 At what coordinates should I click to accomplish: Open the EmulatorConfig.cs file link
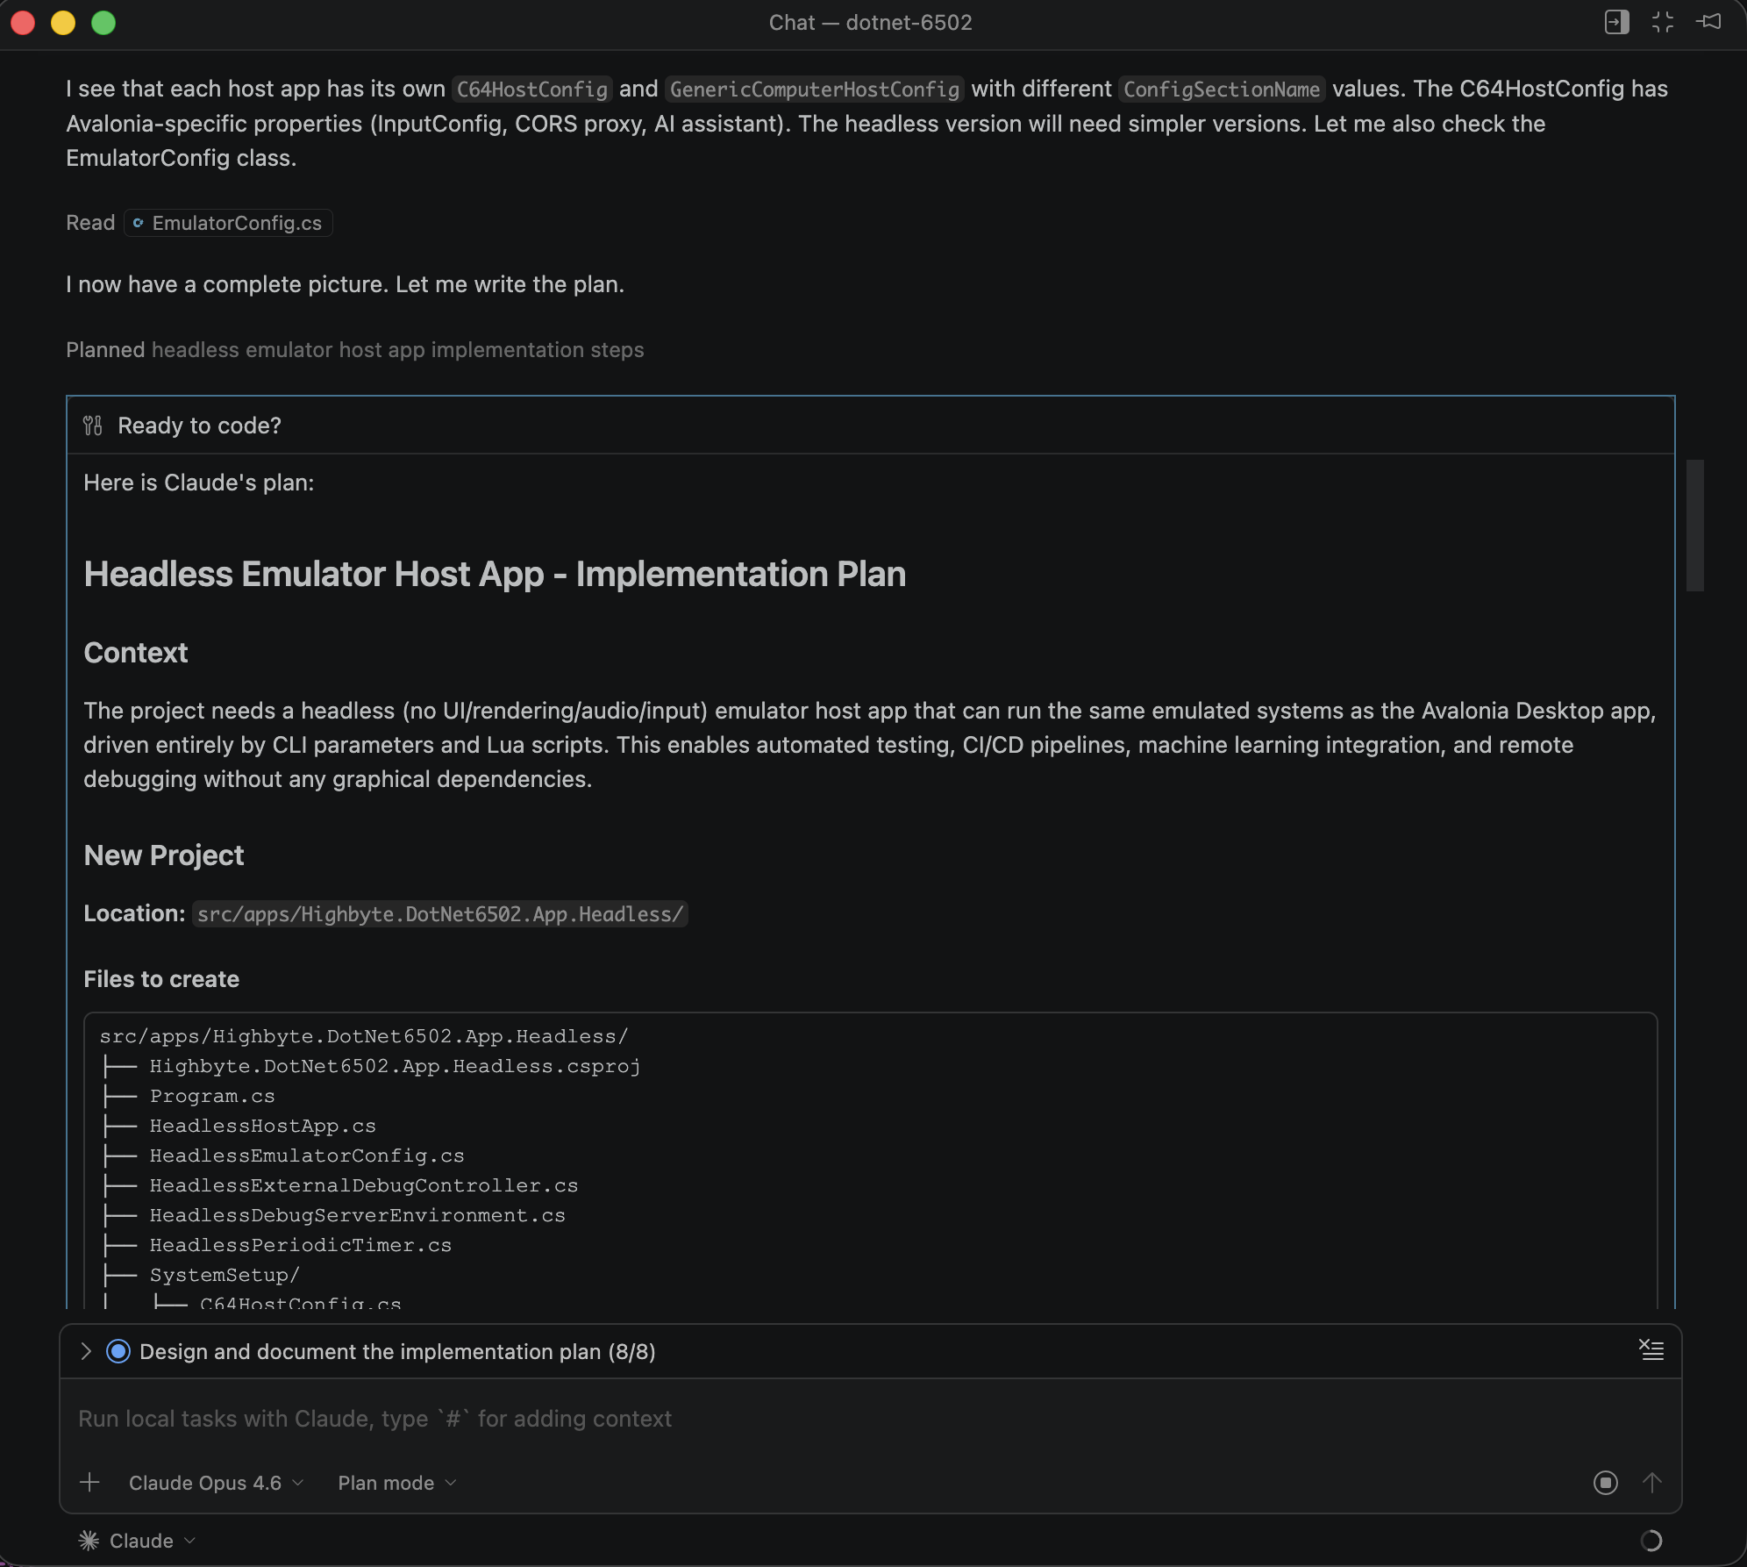(228, 223)
